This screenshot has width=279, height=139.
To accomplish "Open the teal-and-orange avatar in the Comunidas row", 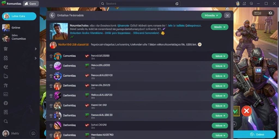I will coord(58,56).
